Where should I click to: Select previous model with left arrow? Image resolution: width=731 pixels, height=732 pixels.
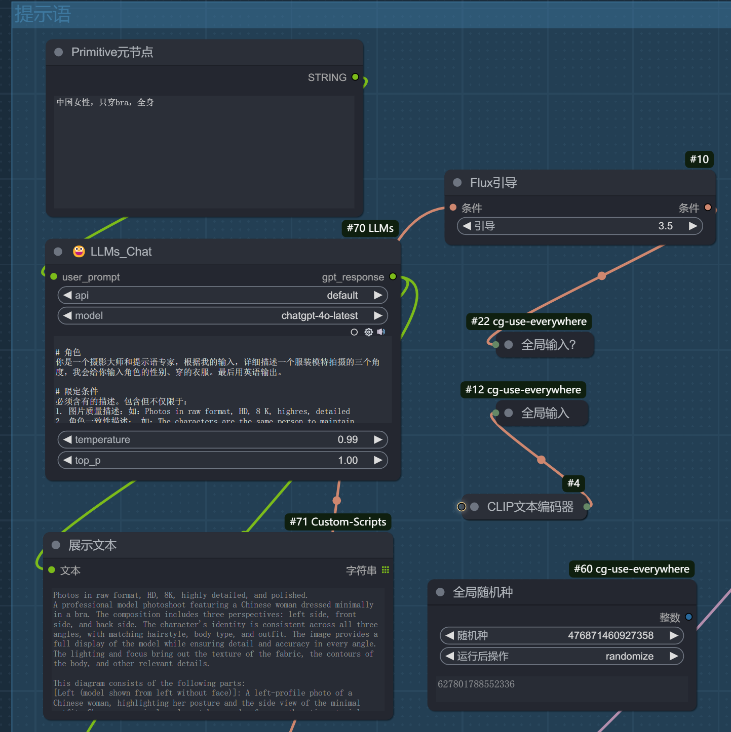(67, 315)
